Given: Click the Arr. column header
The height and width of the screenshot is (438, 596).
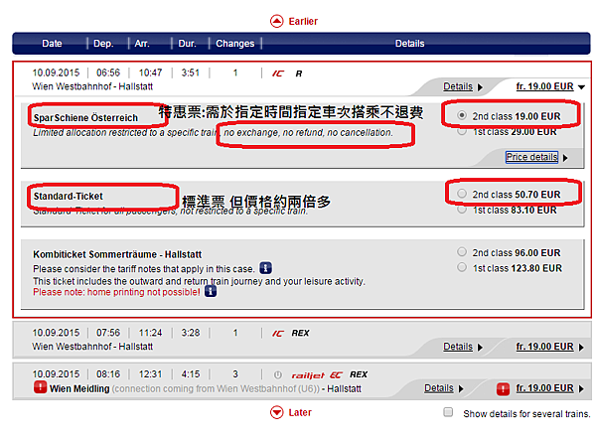Looking at the screenshot, I should pos(142,44).
